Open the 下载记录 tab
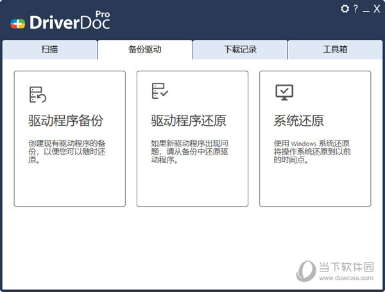Screen dimensions: 385x292 (240, 49)
